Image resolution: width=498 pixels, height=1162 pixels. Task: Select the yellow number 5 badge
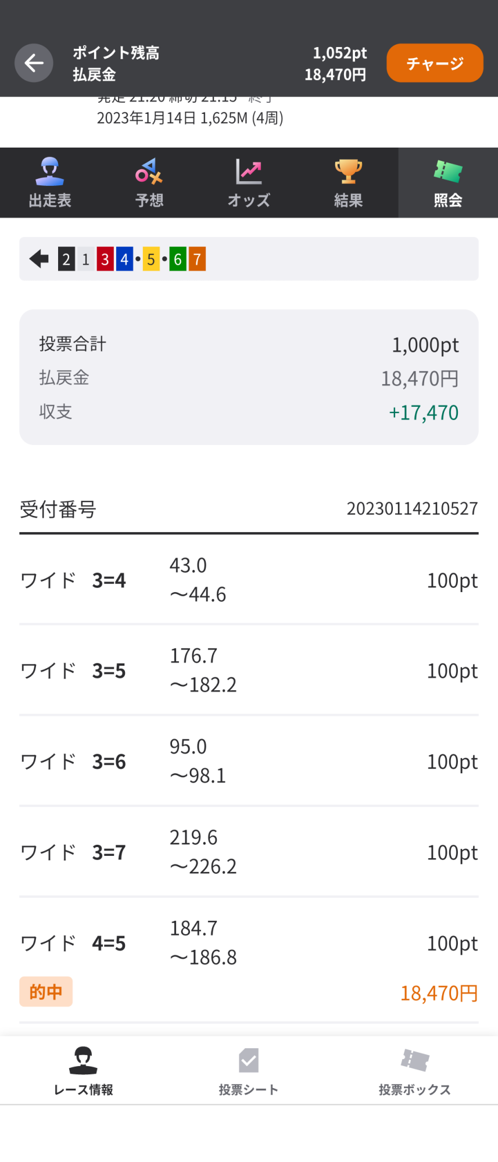pos(151,259)
